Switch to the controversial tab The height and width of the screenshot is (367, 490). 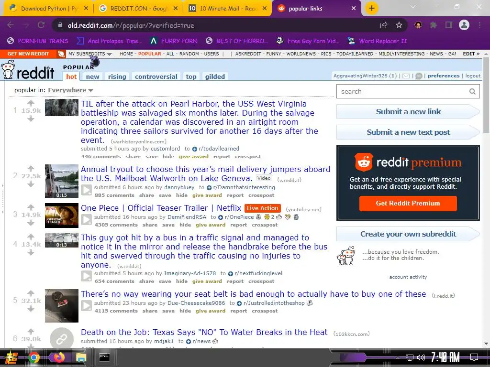pos(156,76)
